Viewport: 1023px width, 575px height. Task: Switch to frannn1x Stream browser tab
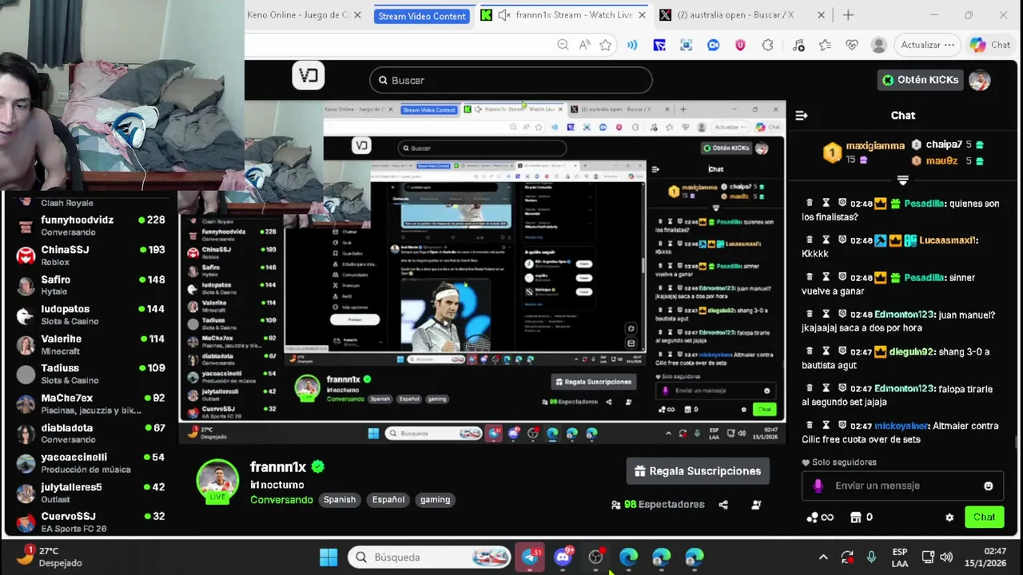tap(563, 15)
